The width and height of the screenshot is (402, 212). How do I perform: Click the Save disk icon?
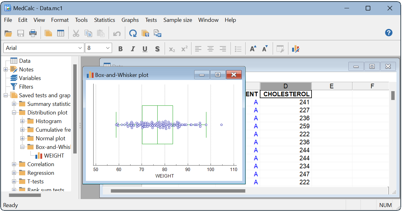point(21,33)
